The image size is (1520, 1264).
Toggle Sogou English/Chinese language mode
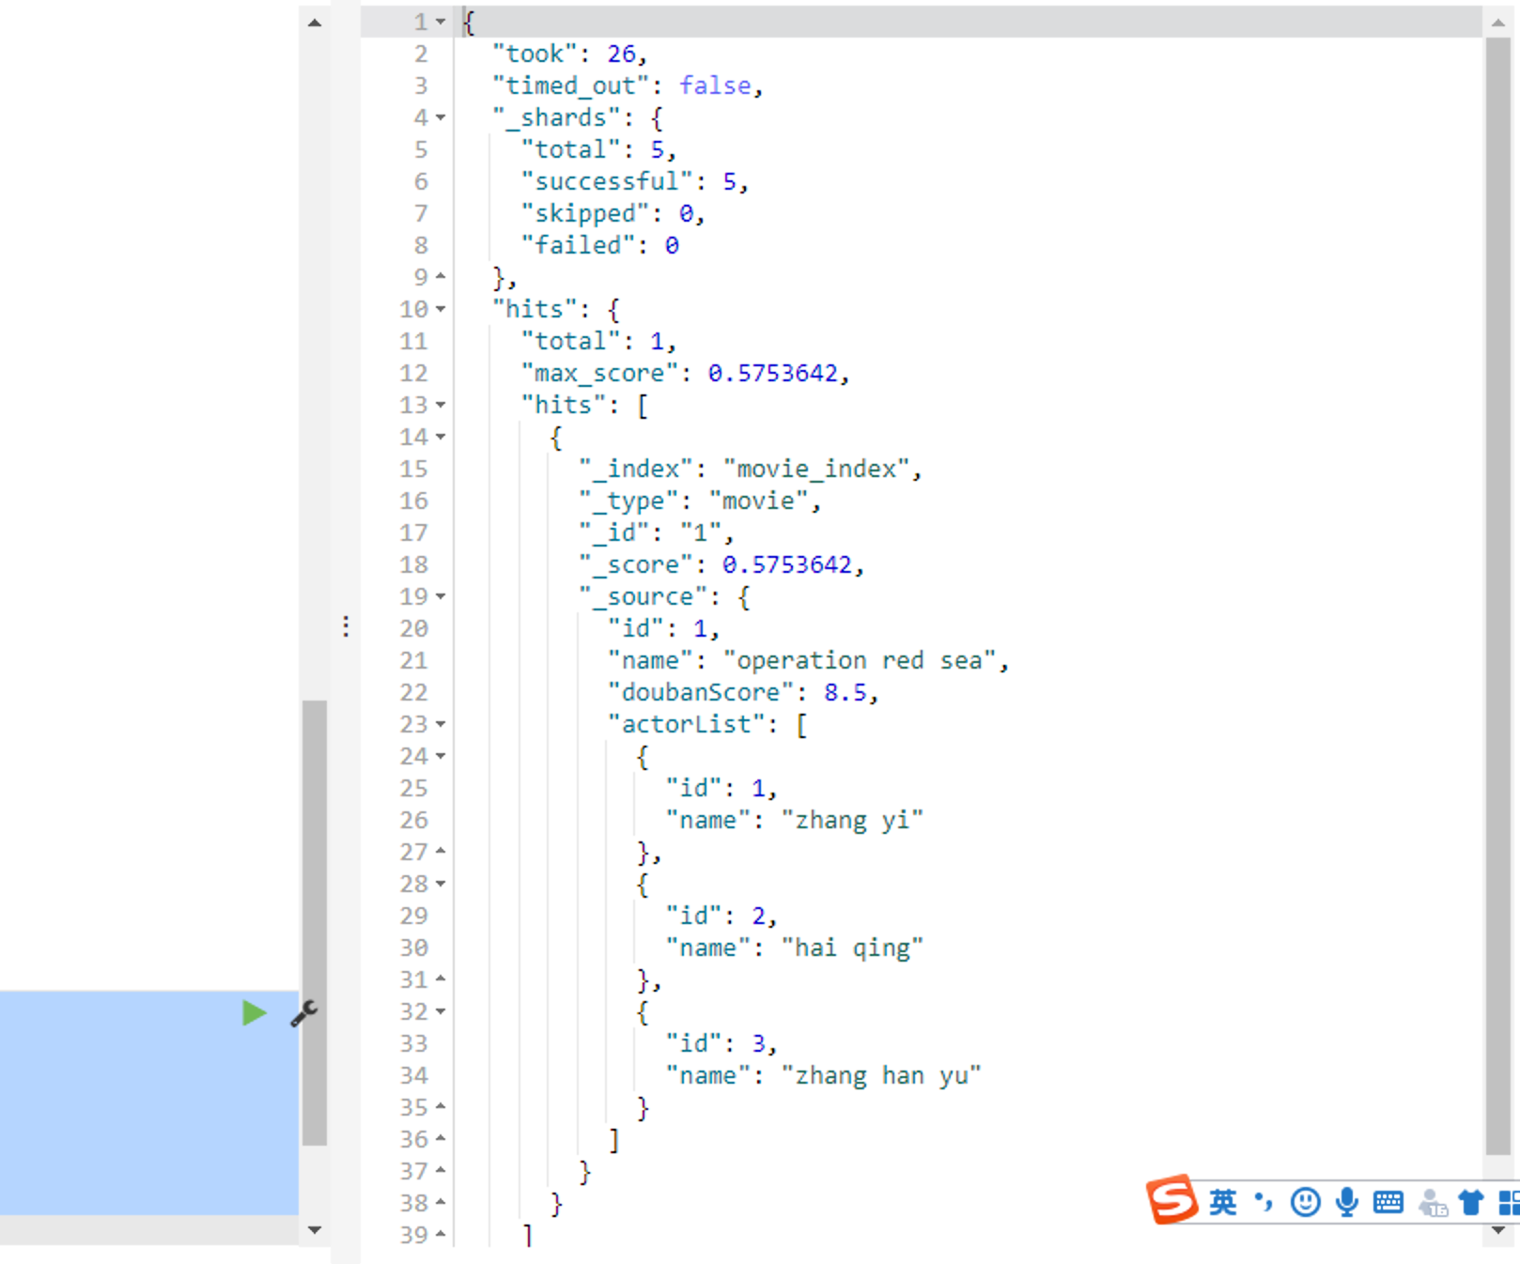[x=1222, y=1202]
